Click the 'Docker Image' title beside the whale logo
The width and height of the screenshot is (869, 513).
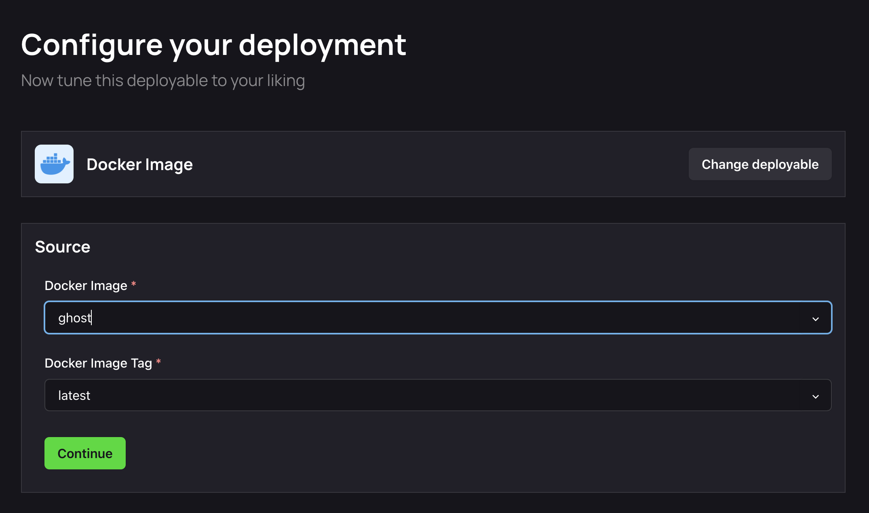[139, 164]
